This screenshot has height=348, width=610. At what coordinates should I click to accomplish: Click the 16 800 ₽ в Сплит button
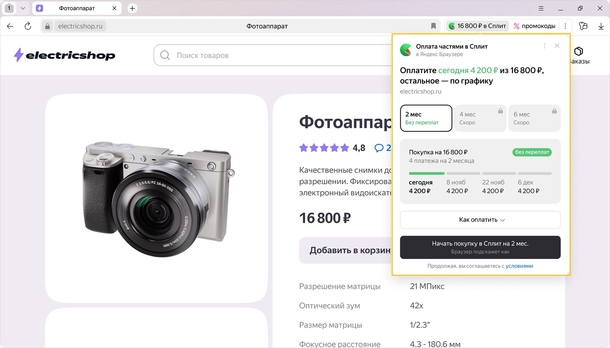click(478, 26)
